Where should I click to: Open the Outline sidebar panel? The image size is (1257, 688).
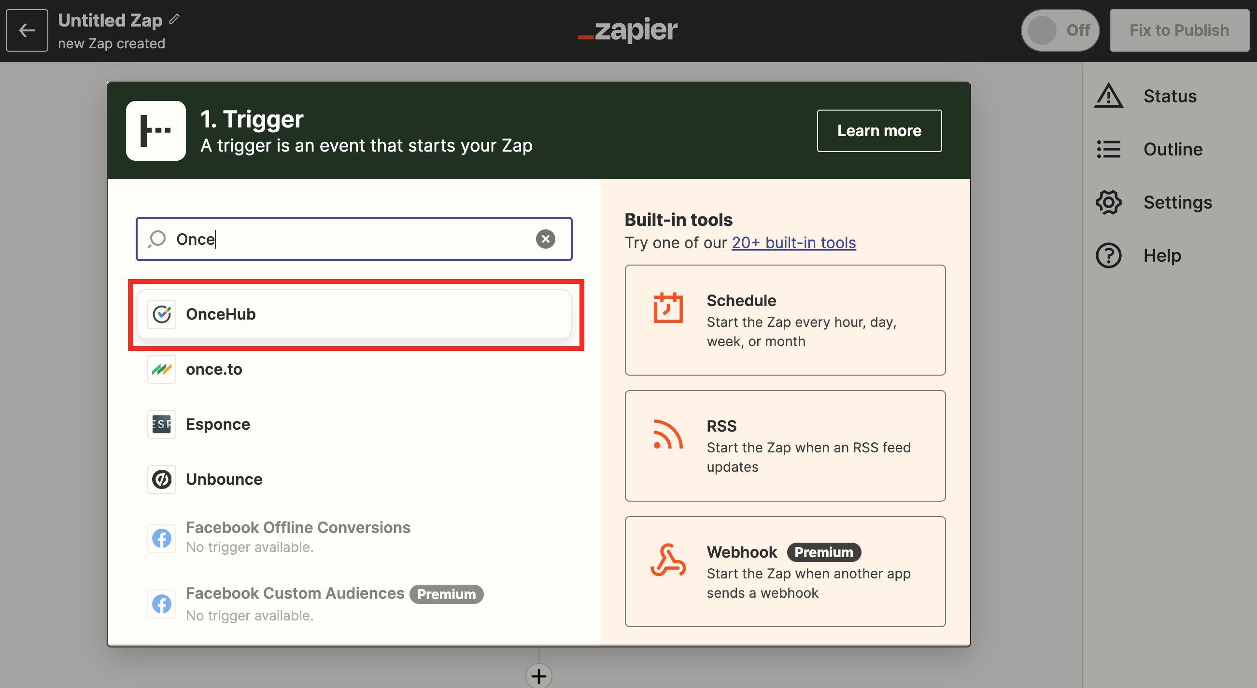click(x=1169, y=149)
